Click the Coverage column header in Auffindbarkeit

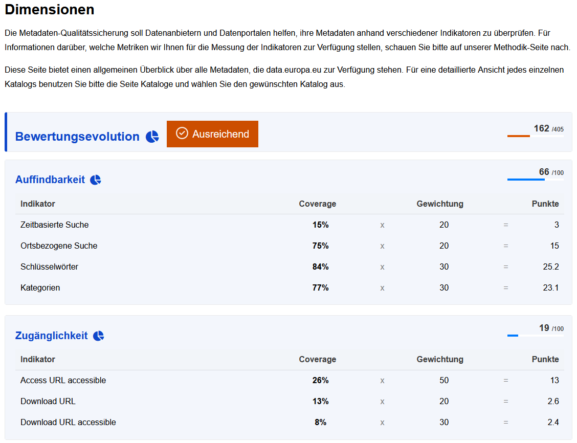click(x=317, y=204)
